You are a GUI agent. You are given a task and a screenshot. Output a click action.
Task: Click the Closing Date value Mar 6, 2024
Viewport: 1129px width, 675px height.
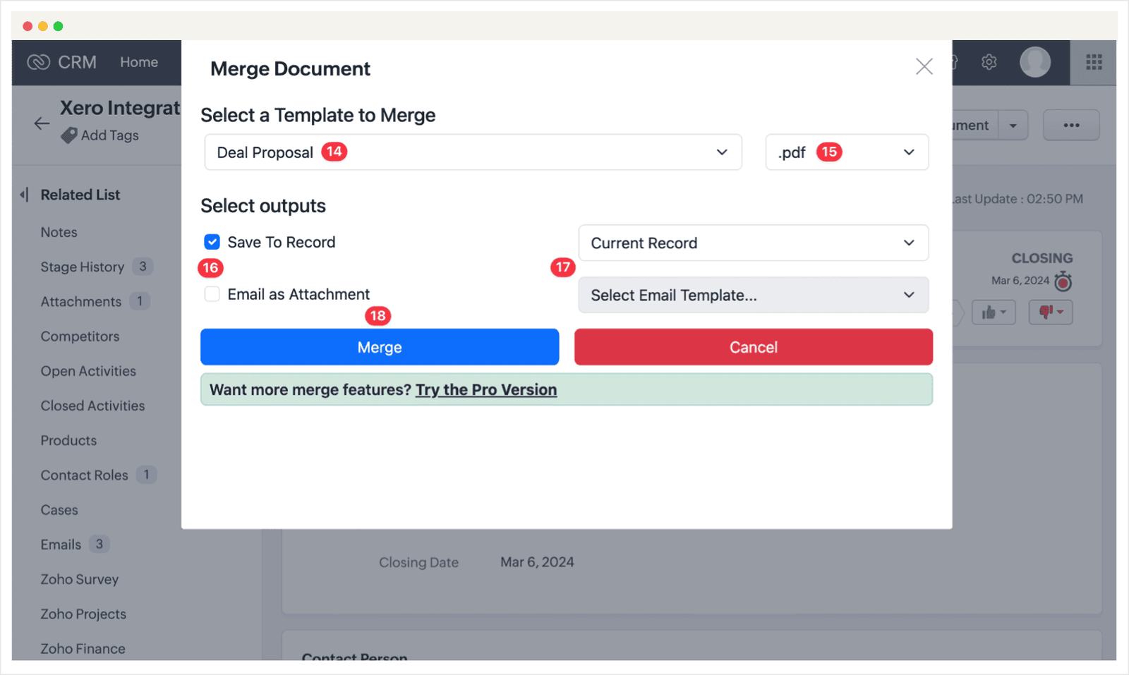[537, 562]
